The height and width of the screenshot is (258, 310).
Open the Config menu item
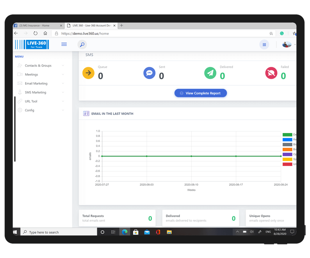(29, 111)
